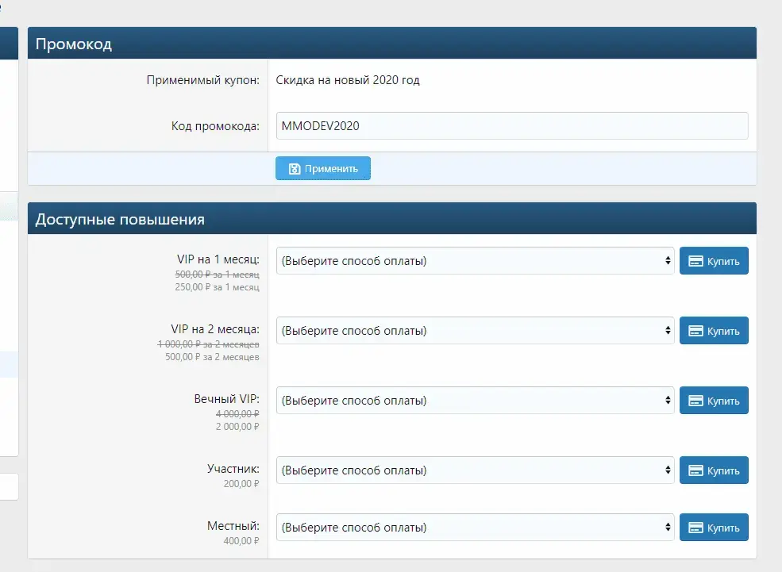Screen dimensions: 782x572
Task: Click the Местный label
Action: (233, 526)
